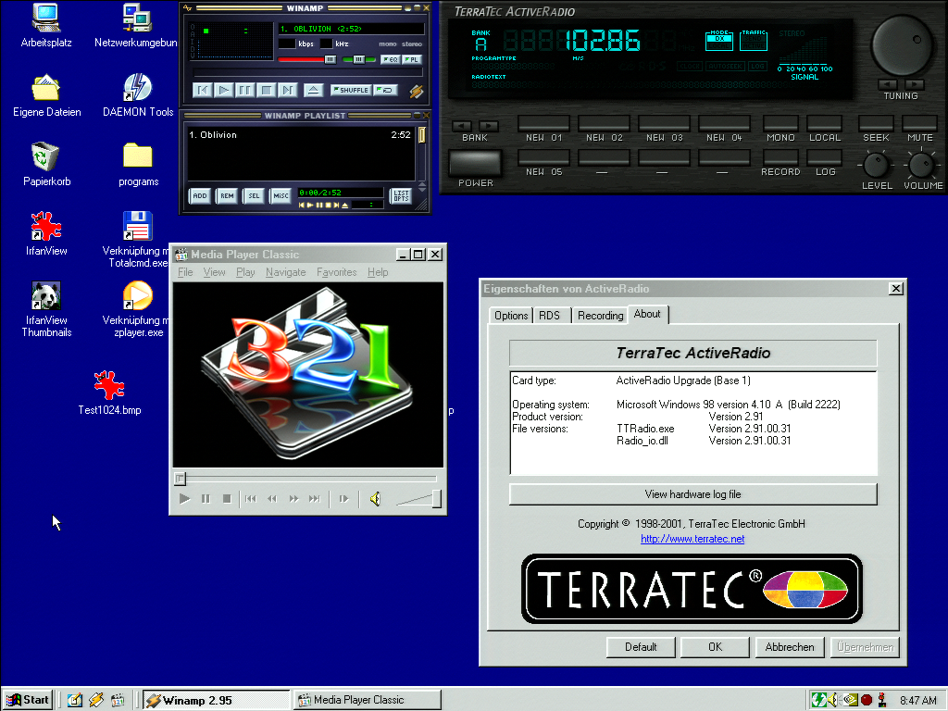Click View hardware log file button
The width and height of the screenshot is (948, 711).
point(692,494)
